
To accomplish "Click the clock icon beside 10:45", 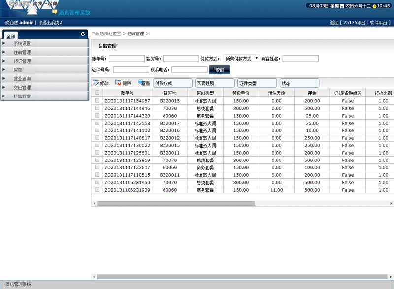I will [x=374, y=6].
